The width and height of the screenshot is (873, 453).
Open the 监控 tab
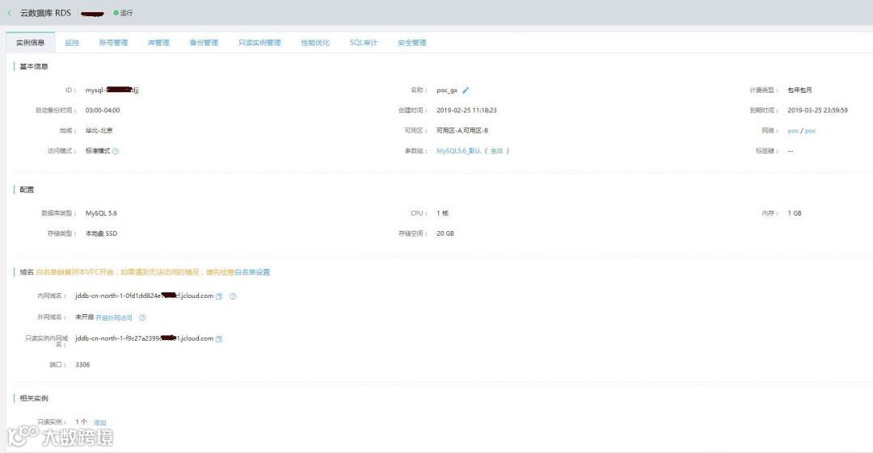(x=72, y=42)
